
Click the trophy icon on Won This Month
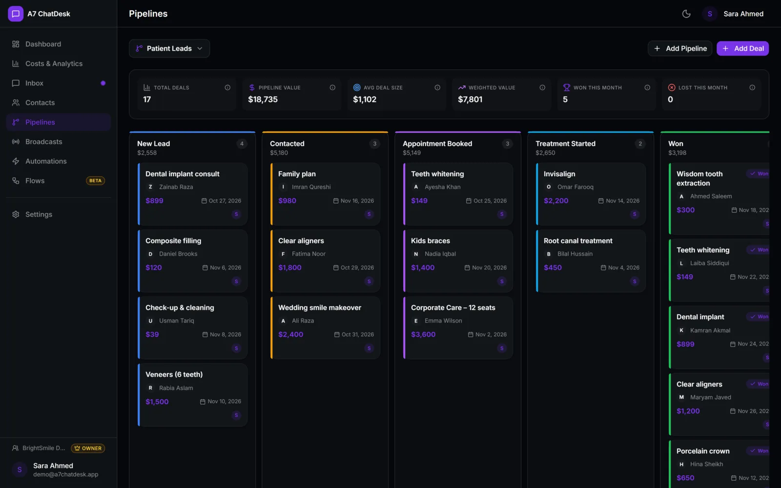[x=567, y=87]
